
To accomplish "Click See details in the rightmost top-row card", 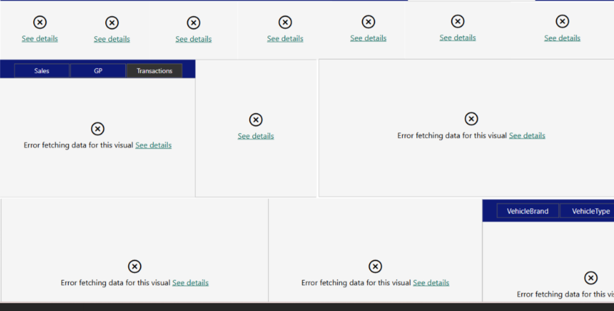I will point(562,38).
